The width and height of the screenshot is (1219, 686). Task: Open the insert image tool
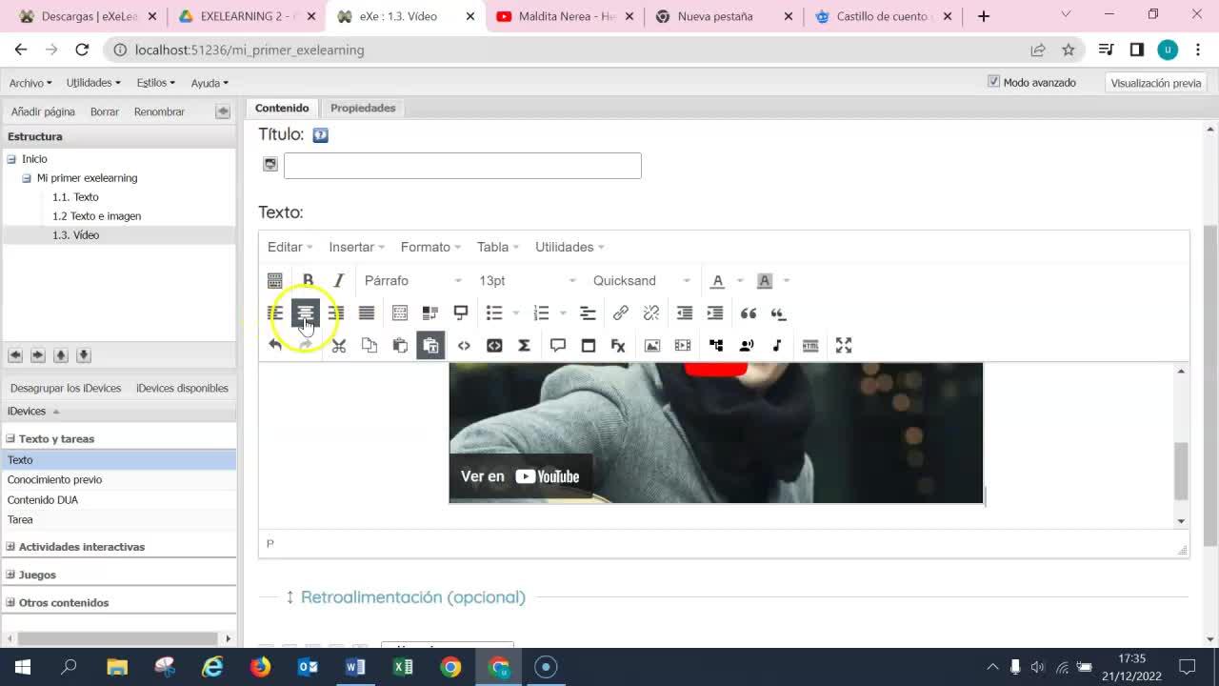(652, 345)
